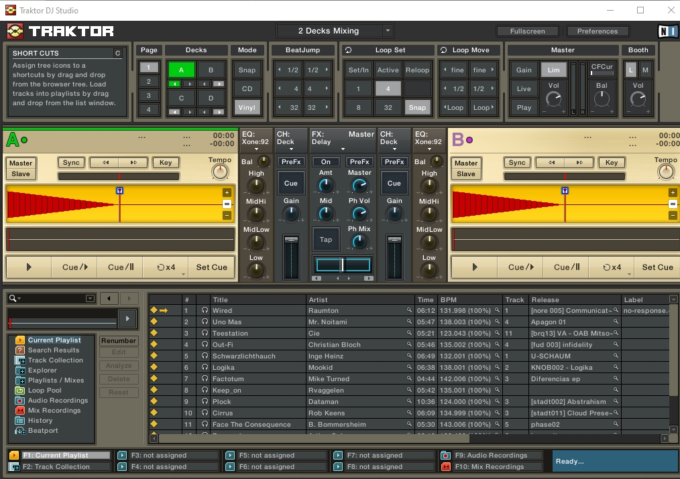Select Track Collection in the browser tree
680x479 pixels.
tap(55, 360)
